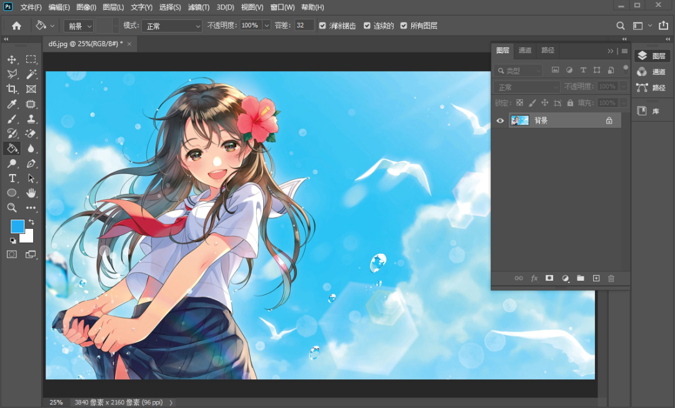Toggle the 连续的 contiguous checkbox

pos(367,26)
